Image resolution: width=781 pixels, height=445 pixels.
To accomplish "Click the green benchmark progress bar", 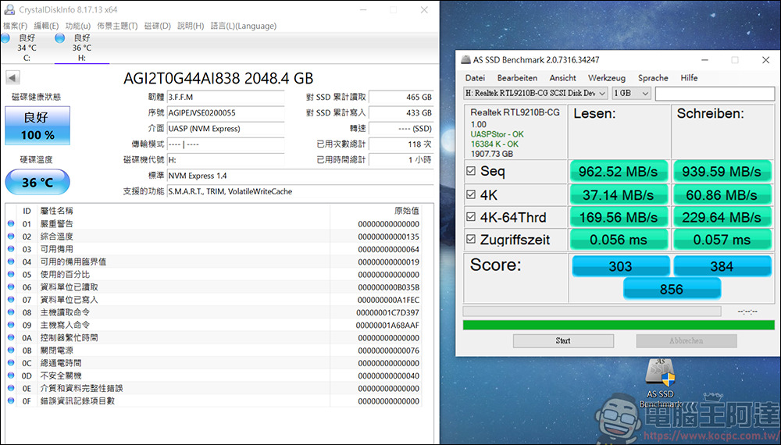I will click(619, 325).
